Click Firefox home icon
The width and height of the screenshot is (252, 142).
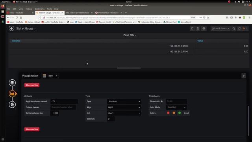[21, 17]
